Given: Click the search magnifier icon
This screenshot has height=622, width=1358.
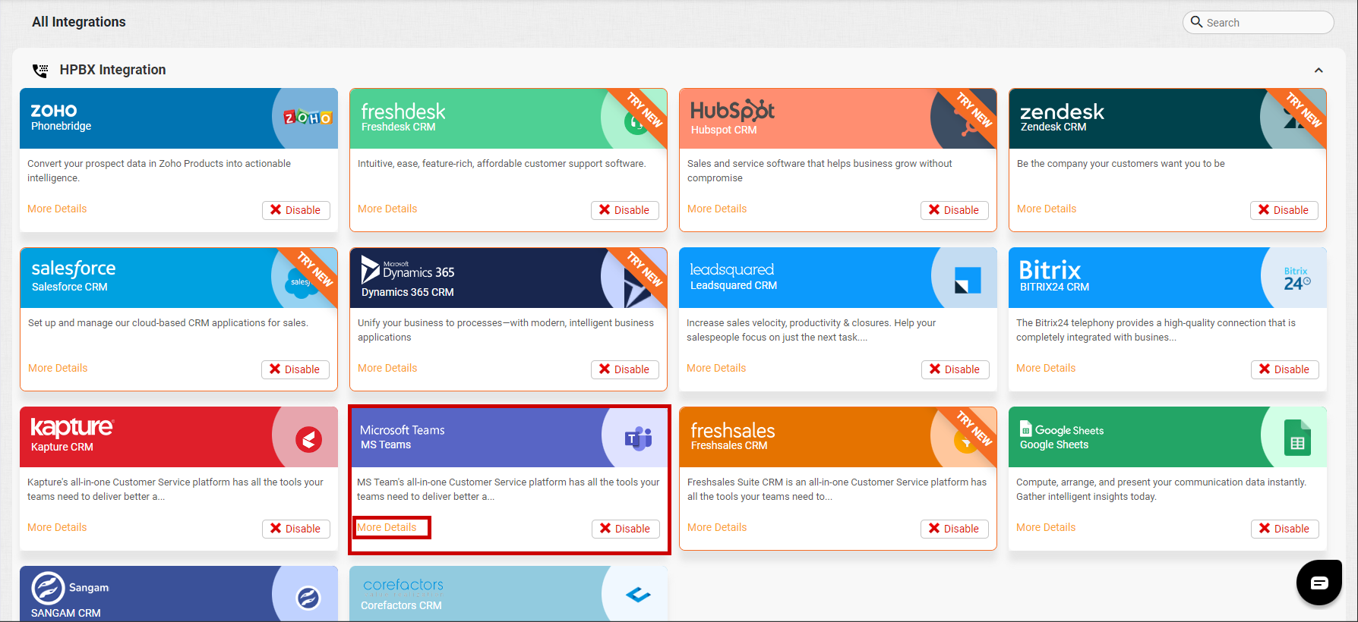Looking at the screenshot, I should click(1196, 22).
